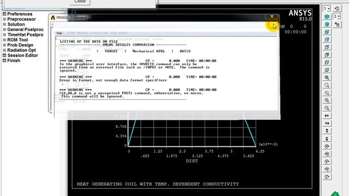Rotate model about -X axis
Image resolution: width=349 pixels, height=196 pixels.
pyautogui.click(x=327, y=154)
